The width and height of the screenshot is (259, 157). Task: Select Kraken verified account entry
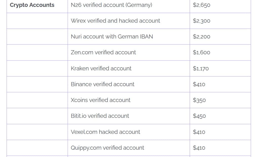(x=101, y=68)
